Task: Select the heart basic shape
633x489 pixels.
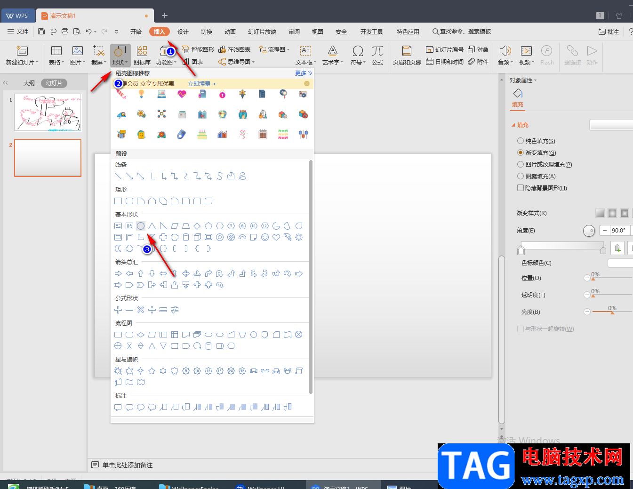Action: pos(276,237)
